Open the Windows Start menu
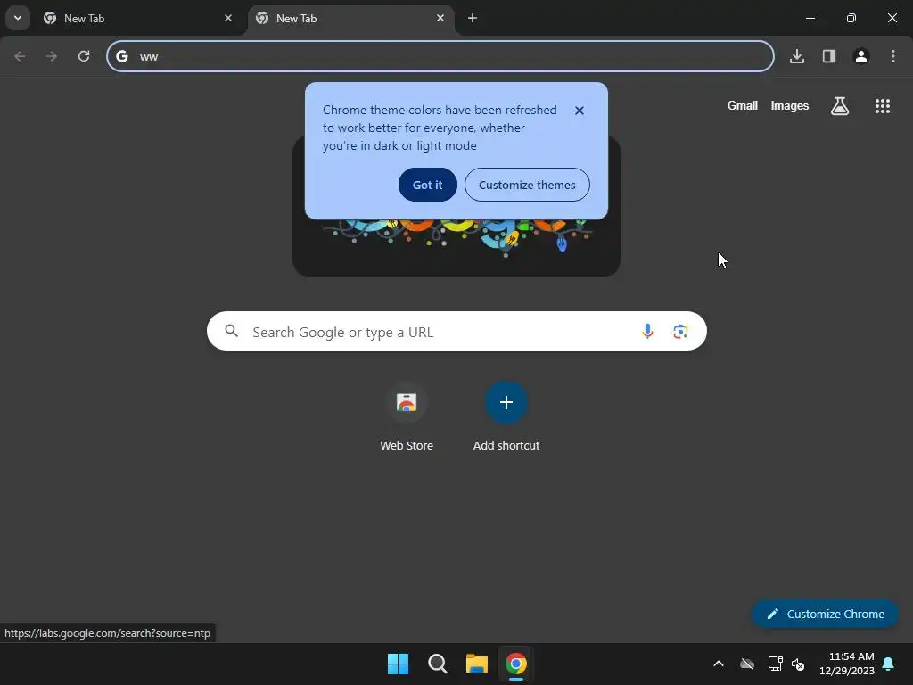913x685 pixels. pyautogui.click(x=399, y=664)
